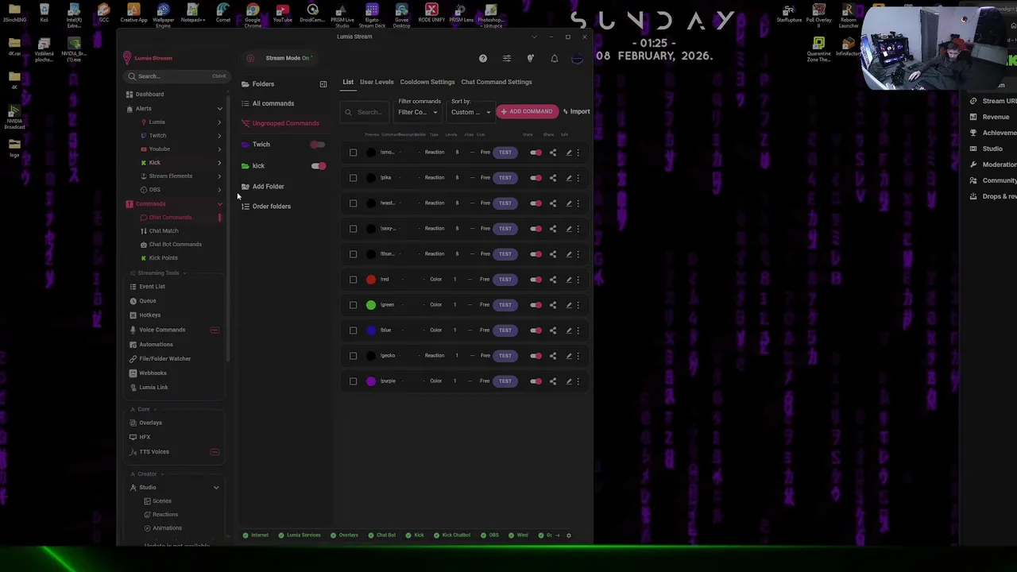Disable the !blue command state toggle
This screenshot has height=572, width=1017.
tap(536, 330)
